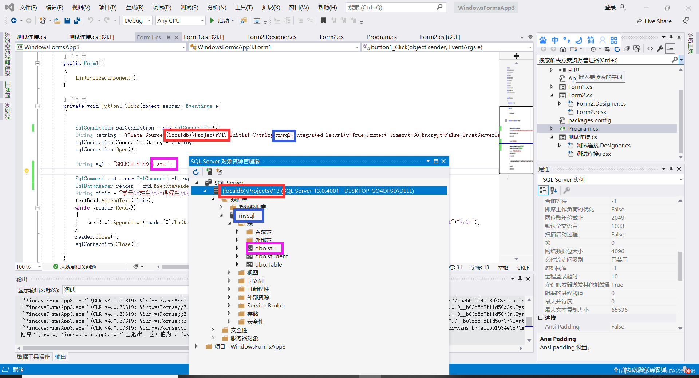Viewport: 699px width, 378px height.
Task: Click the Undo arrow icon
Action: (x=91, y=21)
